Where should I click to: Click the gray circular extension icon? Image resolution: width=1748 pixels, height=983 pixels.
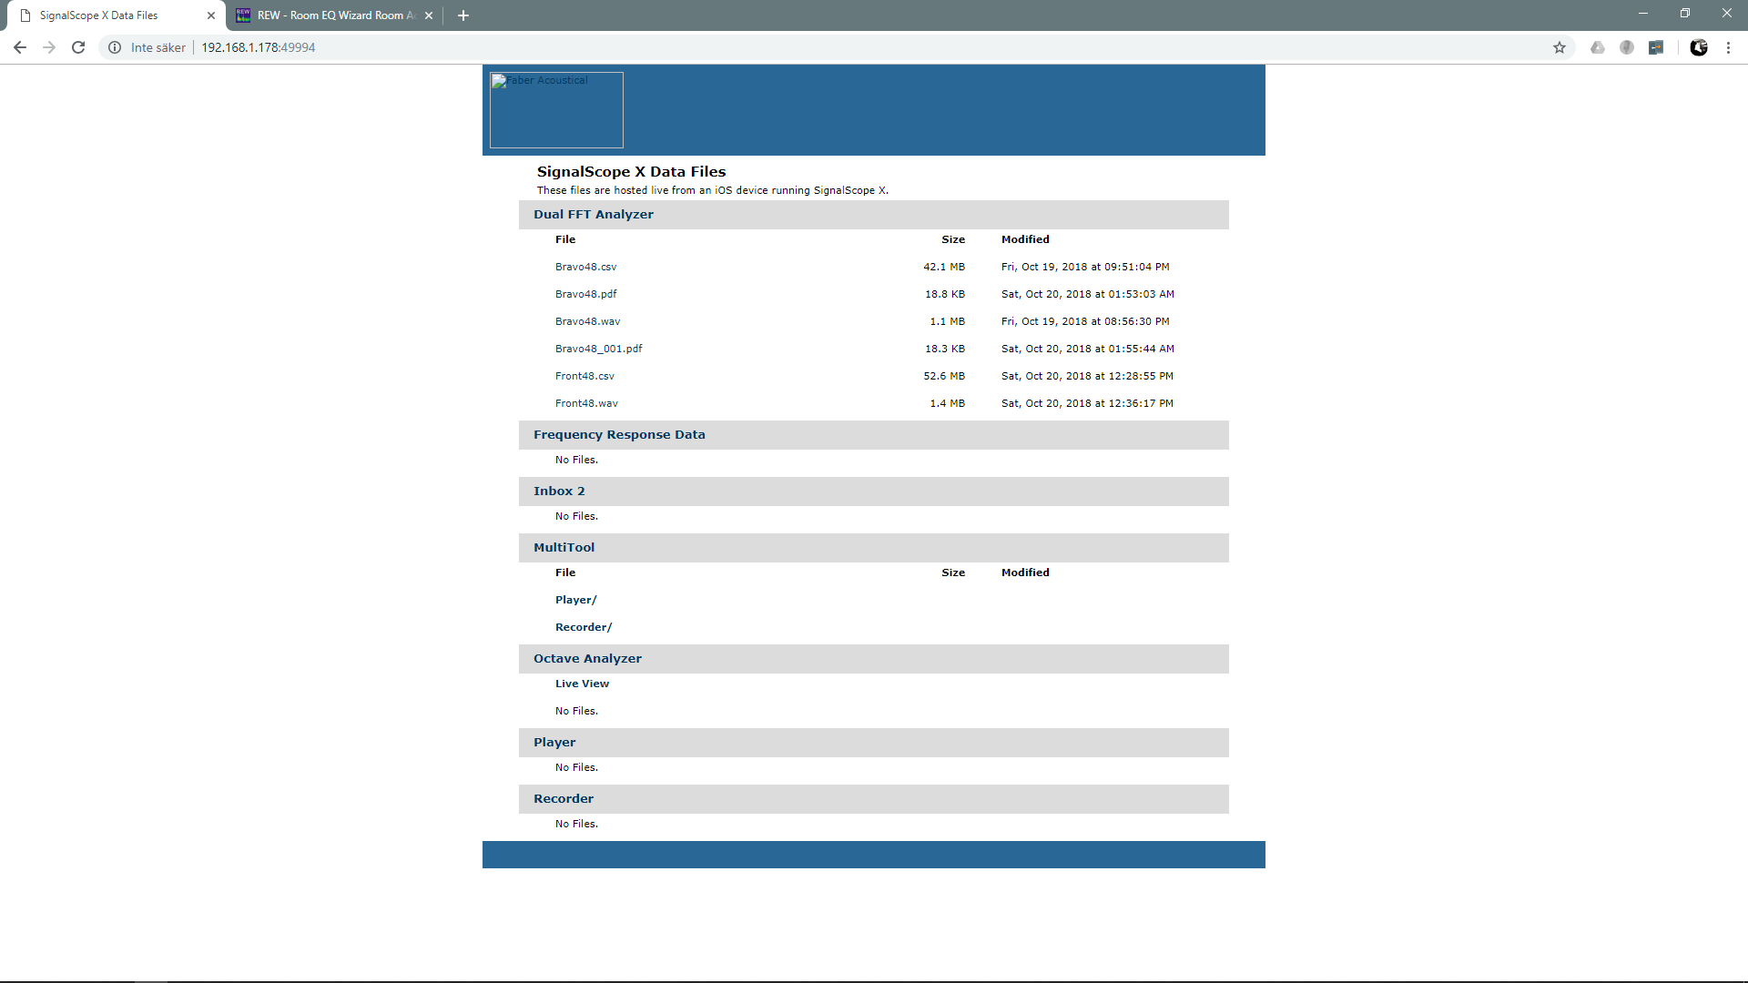point(1627,47)
